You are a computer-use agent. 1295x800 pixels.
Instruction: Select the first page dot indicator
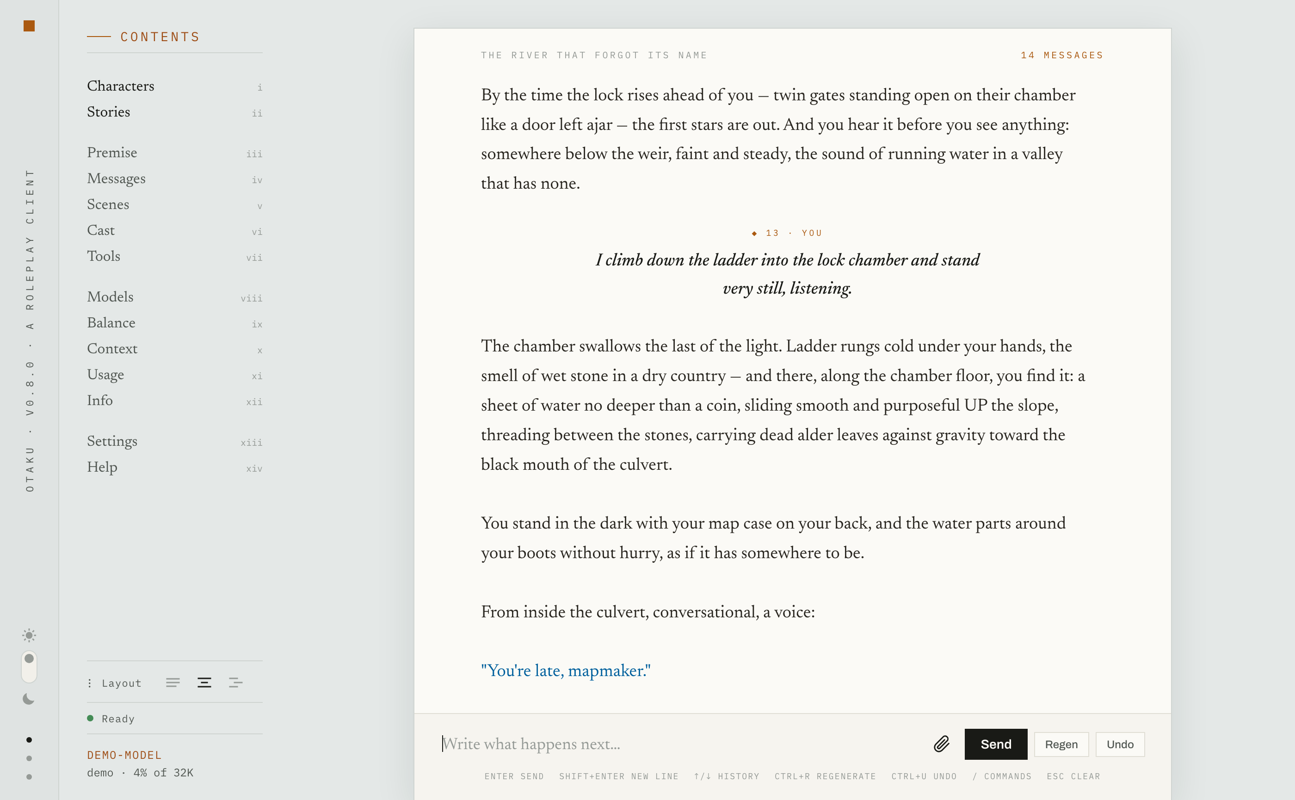pos(29,740)
